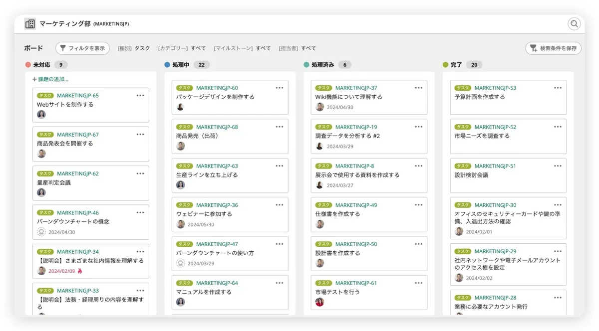Open the 担当者 filter set to すべて

point(298,48)
